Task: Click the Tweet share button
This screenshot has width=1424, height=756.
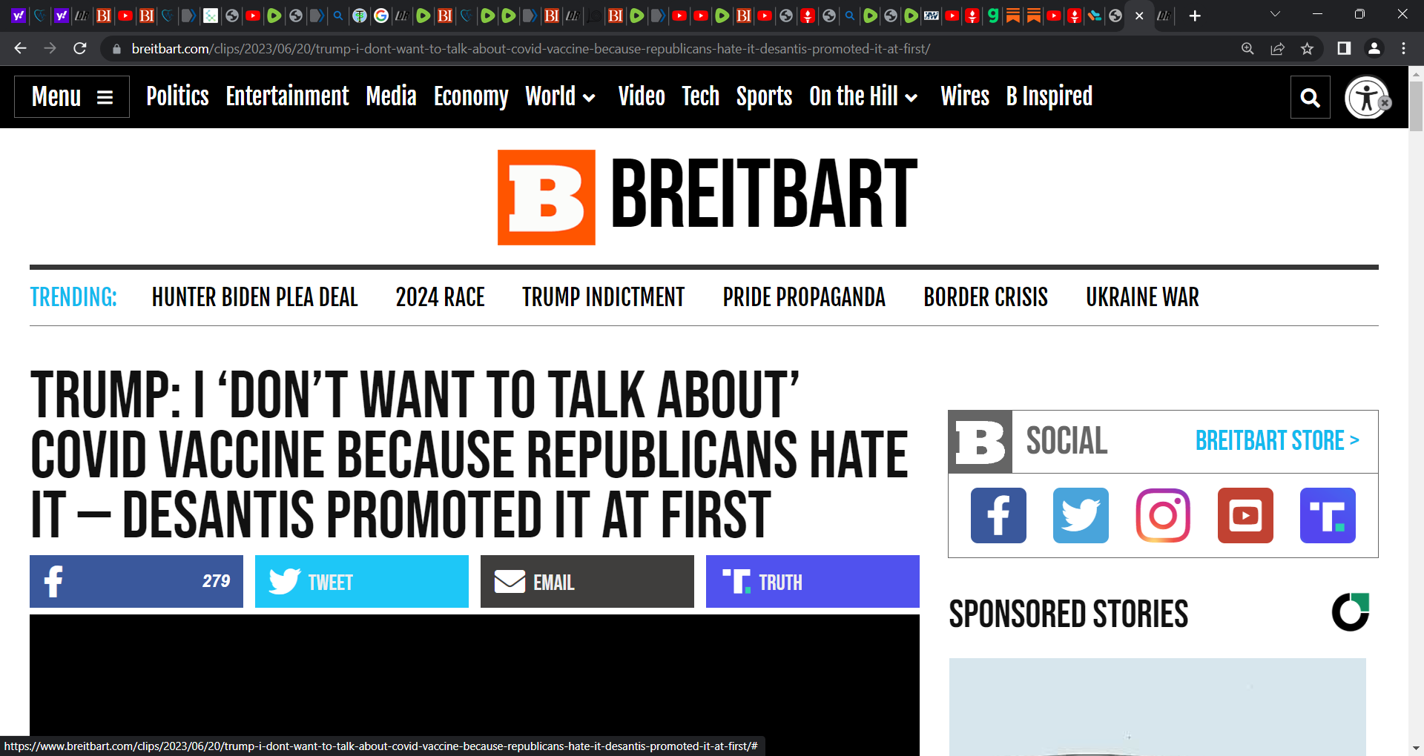Action: pos(362,582)
